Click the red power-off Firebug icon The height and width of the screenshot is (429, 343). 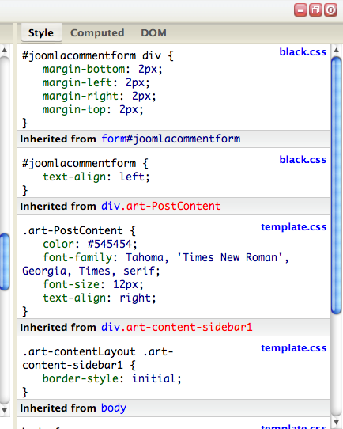pos(330,10)
